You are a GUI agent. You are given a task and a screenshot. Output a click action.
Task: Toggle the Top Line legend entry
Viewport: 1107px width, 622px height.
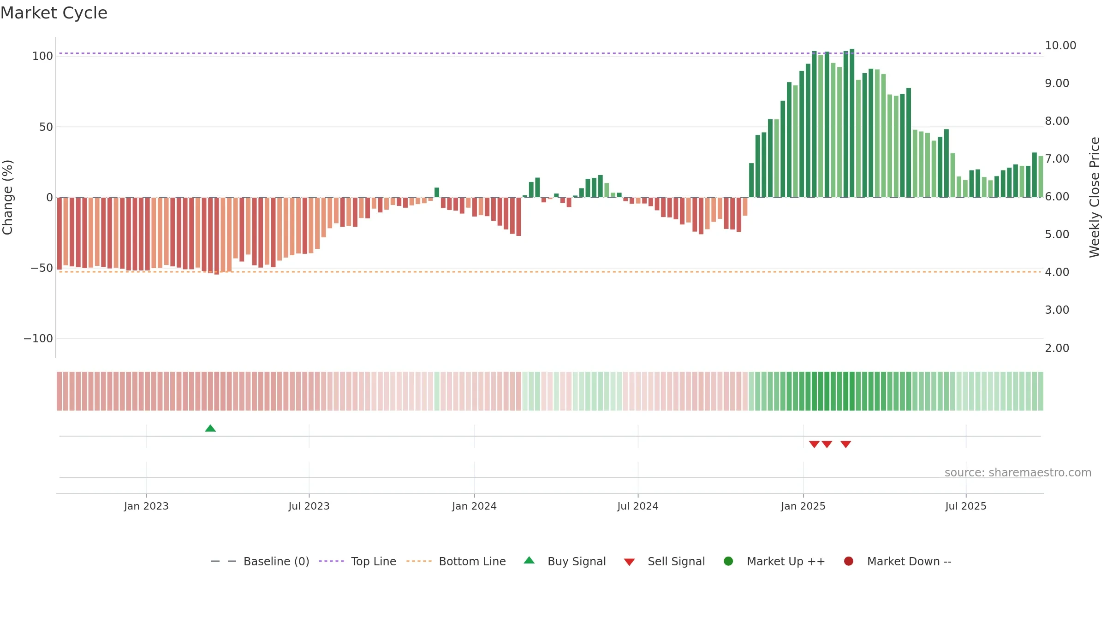tap(357, 561)
